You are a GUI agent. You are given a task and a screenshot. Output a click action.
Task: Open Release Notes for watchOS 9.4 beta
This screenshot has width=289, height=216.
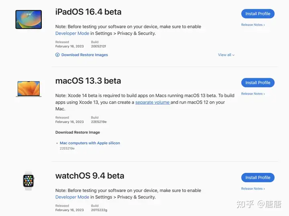coord(253,189)
